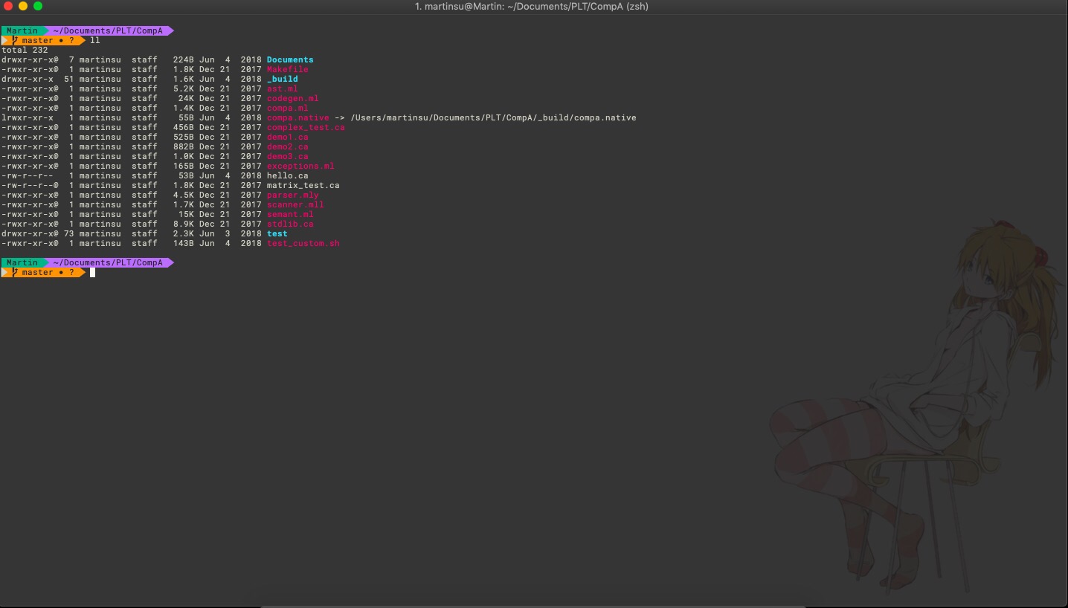Select the parser.mly file name
Viewport: 1068px width, 608px height.
pos(292,195)
